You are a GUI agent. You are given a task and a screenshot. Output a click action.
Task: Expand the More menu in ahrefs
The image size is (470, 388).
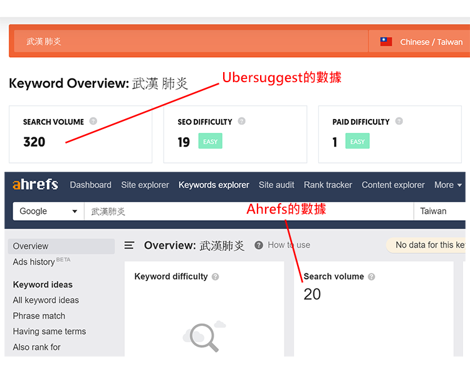coord(448,185)
